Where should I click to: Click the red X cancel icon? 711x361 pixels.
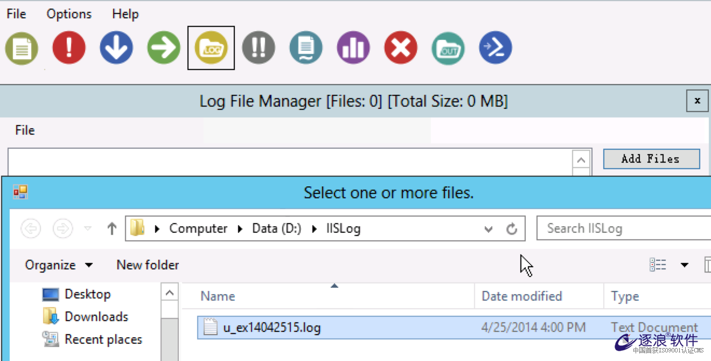point(400,47)
